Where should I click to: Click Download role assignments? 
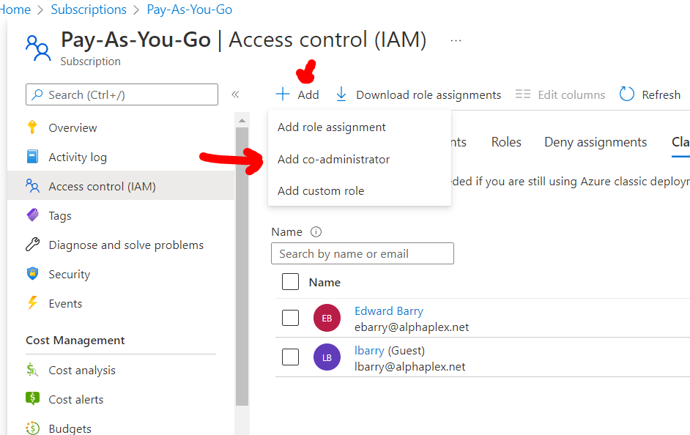pyautogui.click(x=418, y=94)
